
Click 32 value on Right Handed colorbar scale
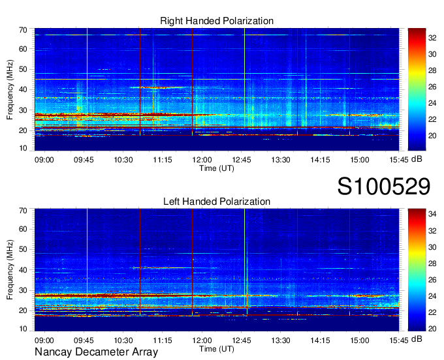click(x=432, y=38)
